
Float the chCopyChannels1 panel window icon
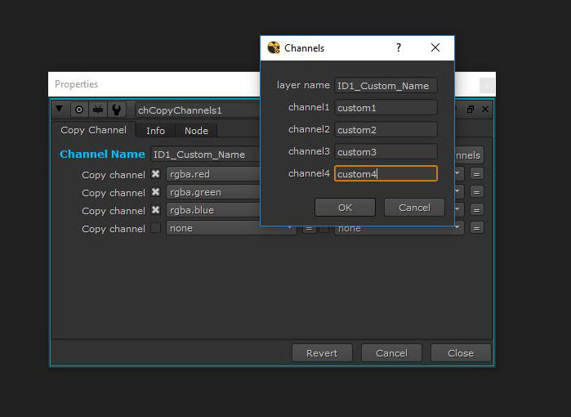click(x=471, y=110)
